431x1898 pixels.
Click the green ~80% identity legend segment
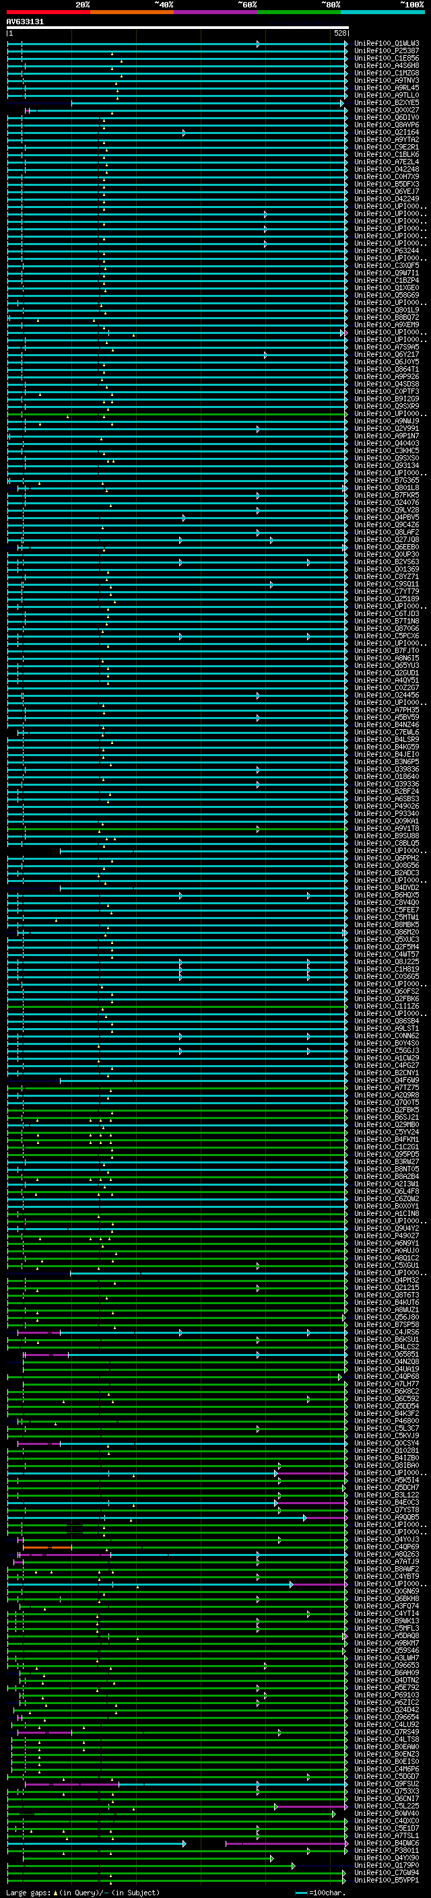pyautogui.click(x=299, y=12)
